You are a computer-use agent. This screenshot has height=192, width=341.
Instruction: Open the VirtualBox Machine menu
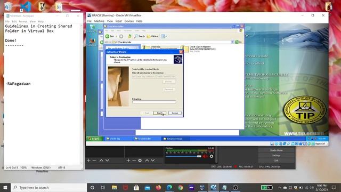click(99, 21)
